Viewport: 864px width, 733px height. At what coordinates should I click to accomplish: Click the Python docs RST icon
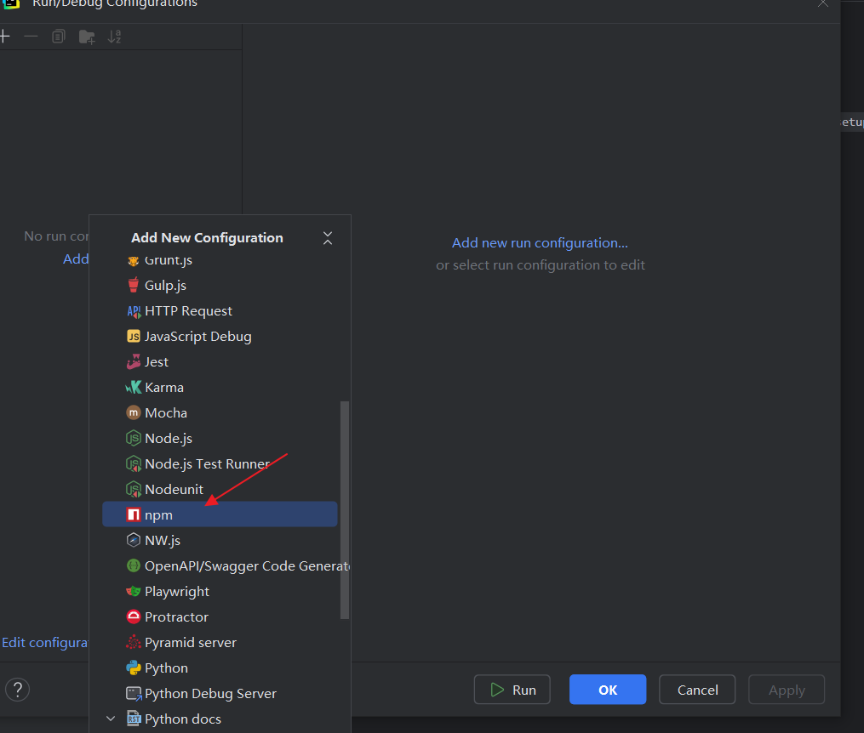[134, 719]
